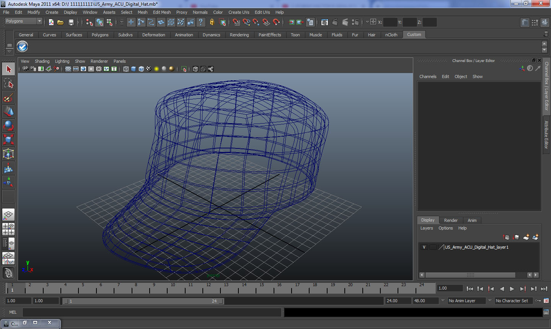Image resolution: width=551 pixels, height=329 pixels.
Task: Play animation backwards
Action: 502,289
